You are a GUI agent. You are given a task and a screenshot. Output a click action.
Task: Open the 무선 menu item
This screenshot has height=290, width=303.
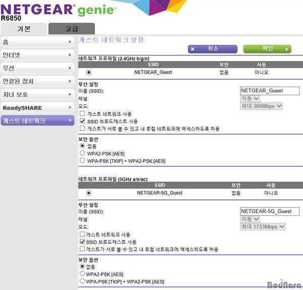click(x=37, y=68)
